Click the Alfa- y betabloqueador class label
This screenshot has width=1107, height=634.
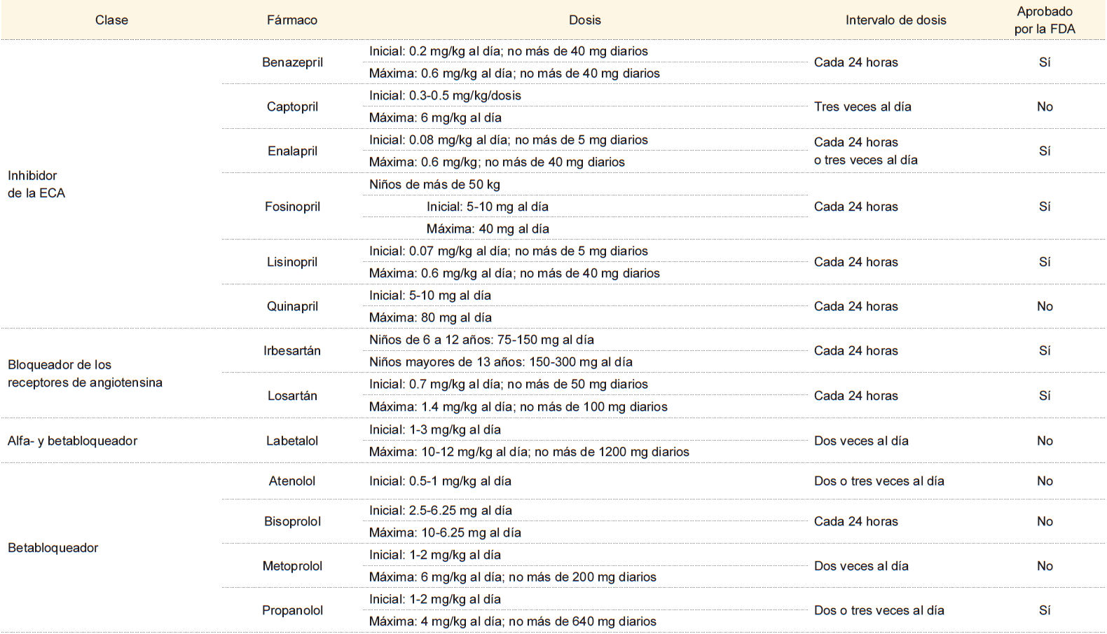point(72,441)
